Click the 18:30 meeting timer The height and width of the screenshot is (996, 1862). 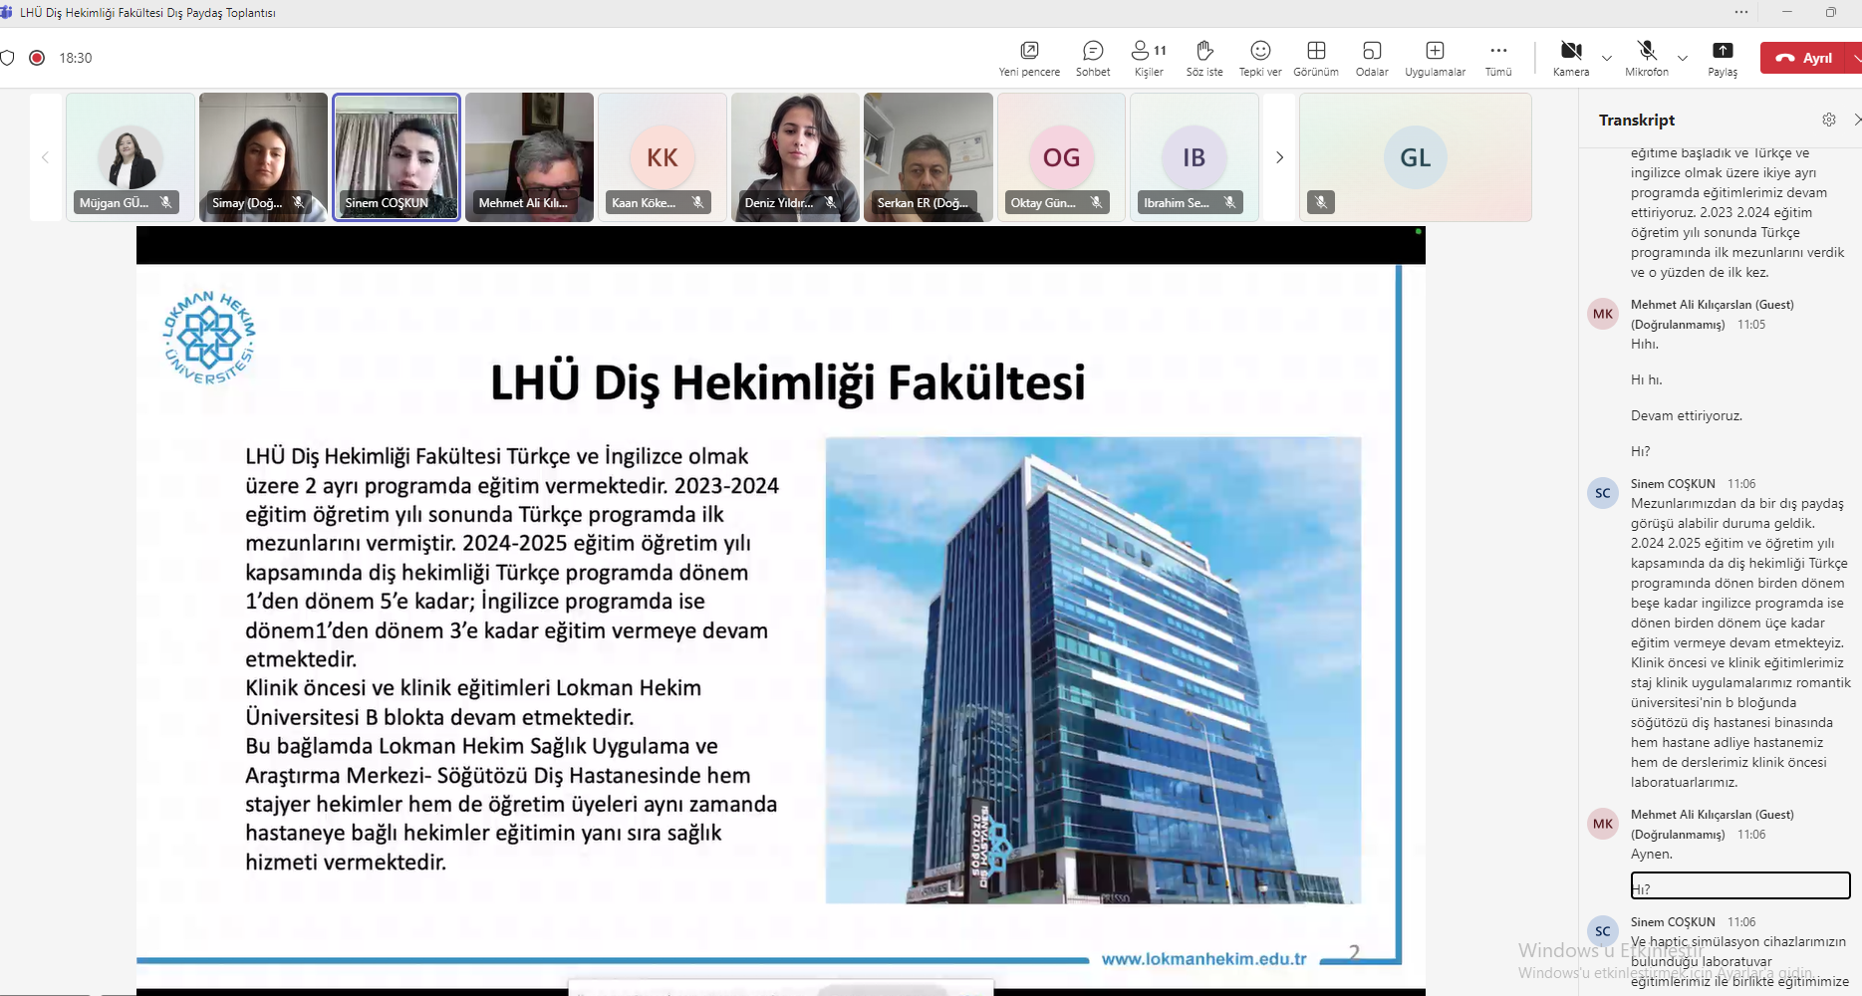point(76,58)
